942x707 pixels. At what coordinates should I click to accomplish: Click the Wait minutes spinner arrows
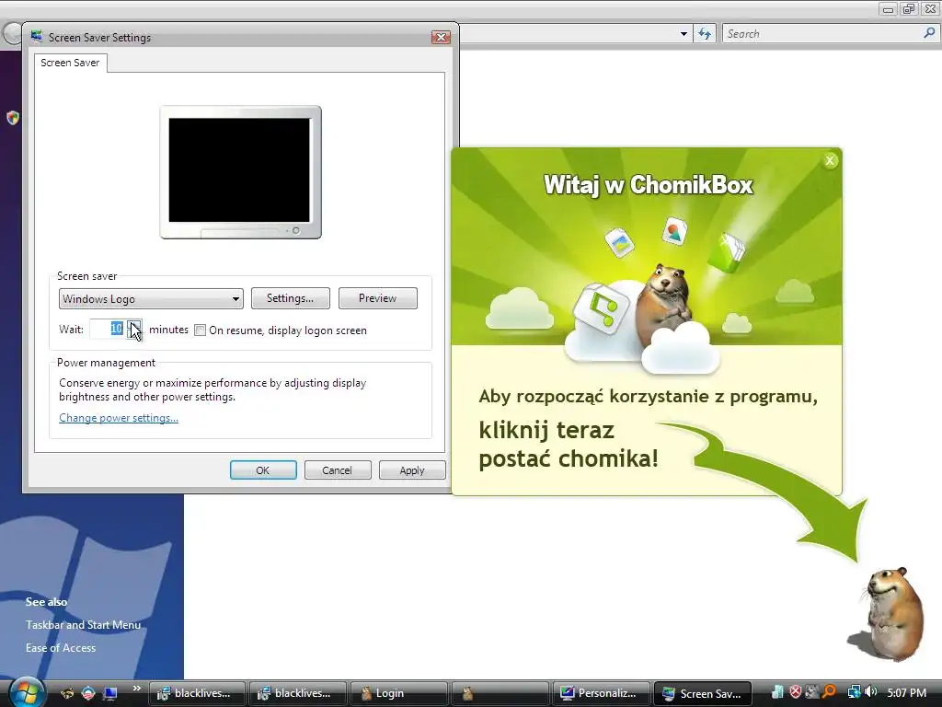134,329
